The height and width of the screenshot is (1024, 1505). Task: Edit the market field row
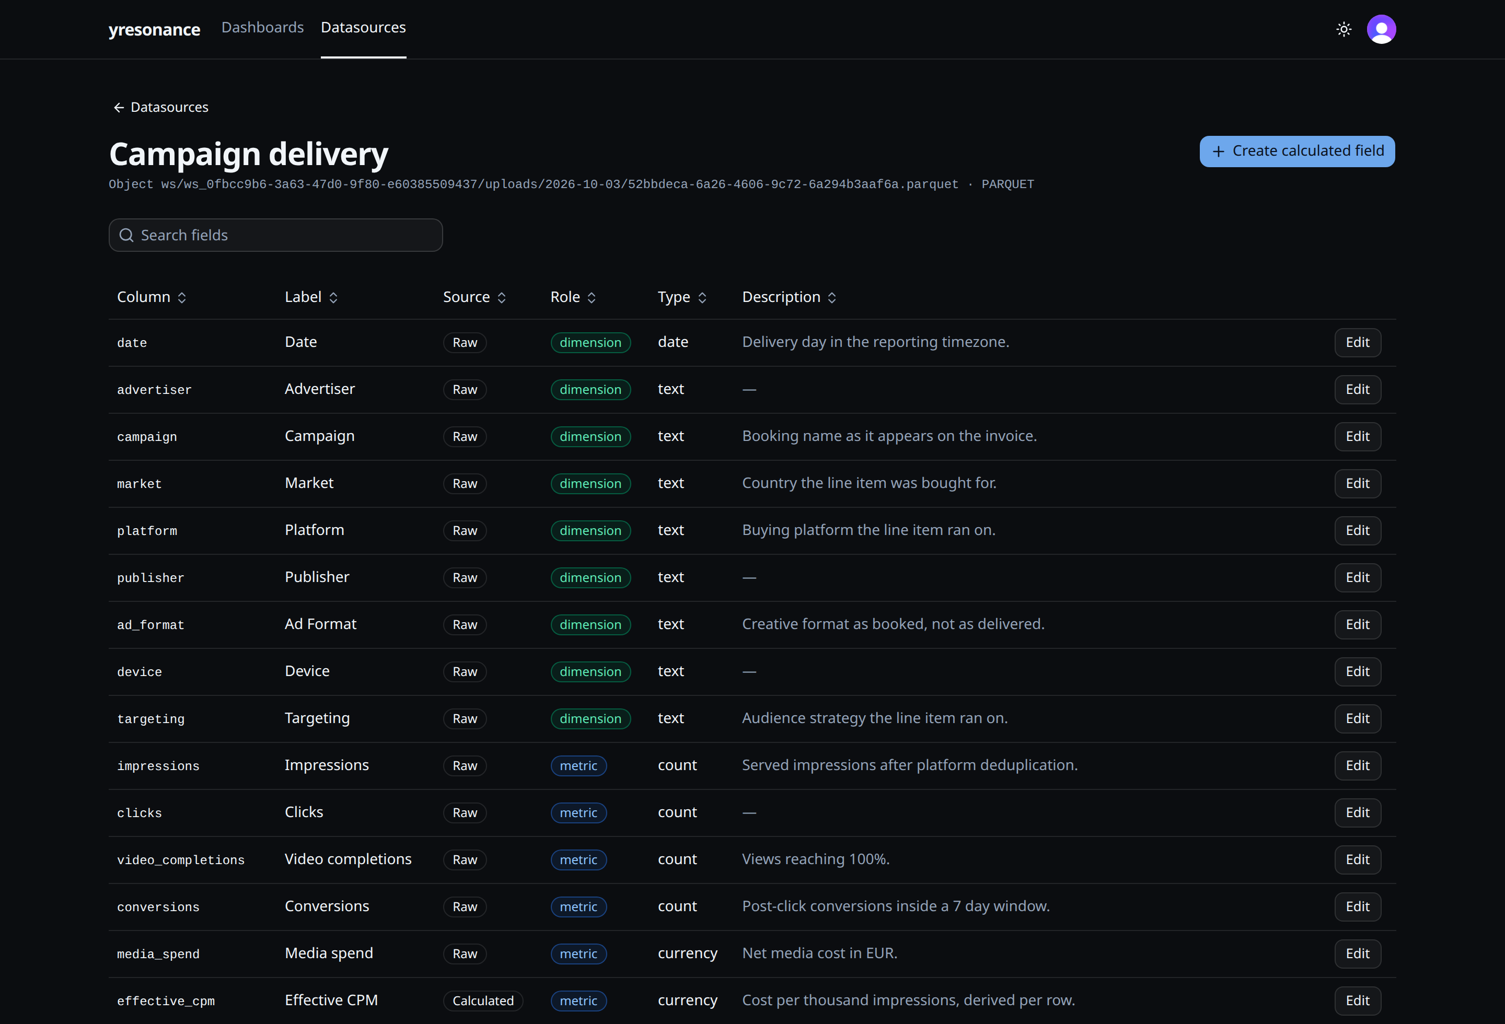[x=1357, y=483]
